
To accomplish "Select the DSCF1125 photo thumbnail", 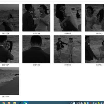I will tap(94, 18).
